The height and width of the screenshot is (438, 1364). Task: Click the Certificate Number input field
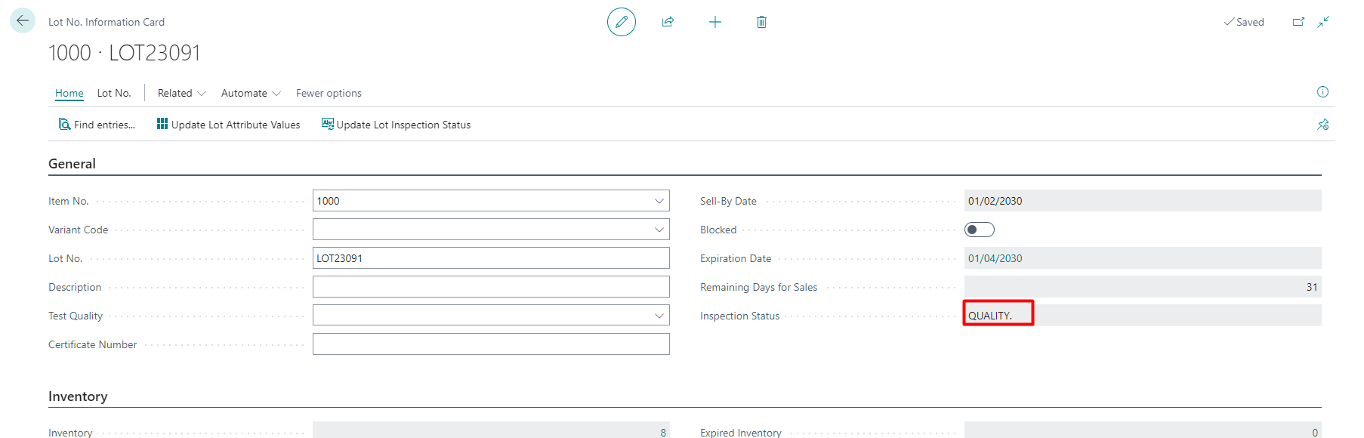point(491,344)
